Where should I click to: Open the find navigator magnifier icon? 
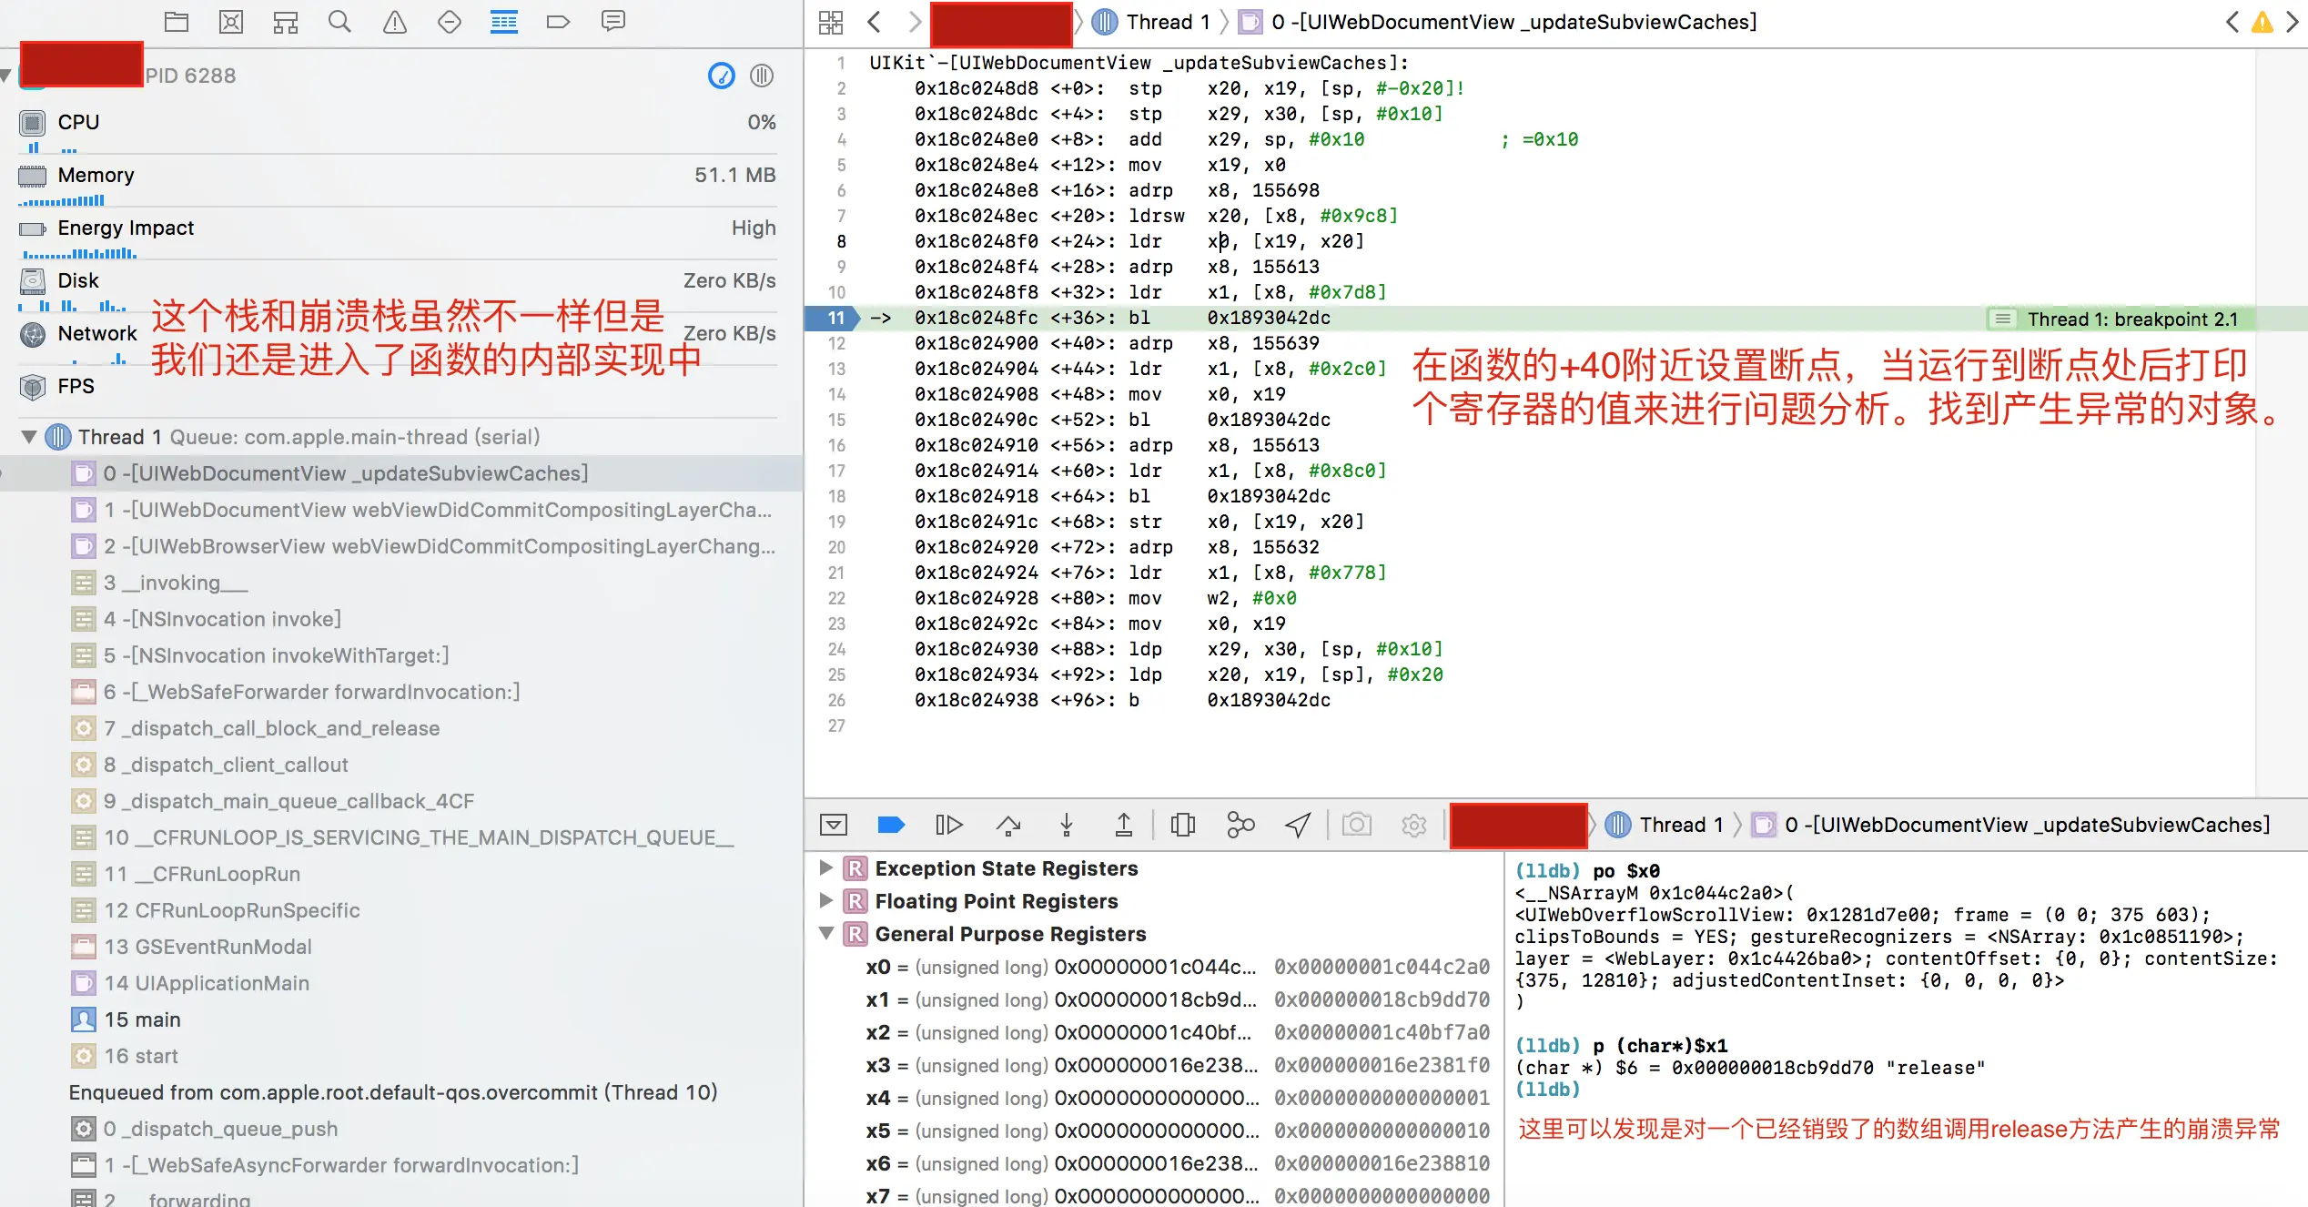[x=339, y=22]
